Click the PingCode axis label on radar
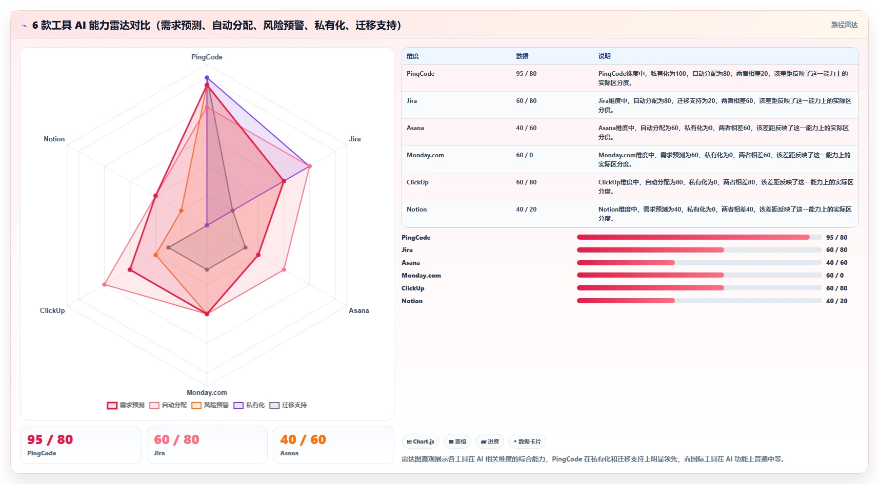 (207, 57)
